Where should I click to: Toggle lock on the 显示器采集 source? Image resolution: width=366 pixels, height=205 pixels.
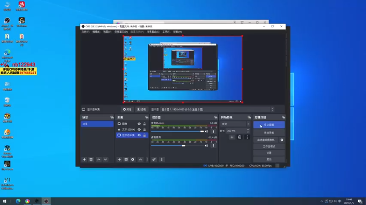pos(145,135)
